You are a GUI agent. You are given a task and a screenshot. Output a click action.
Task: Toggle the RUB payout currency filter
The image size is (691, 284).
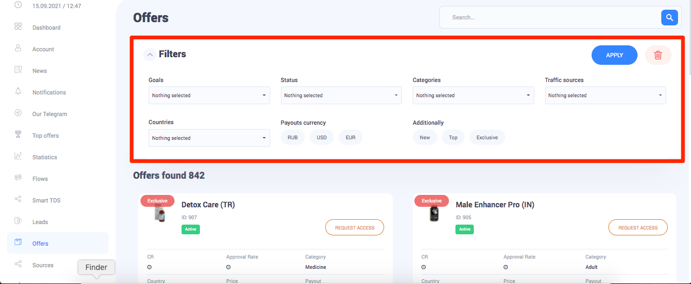click(x=292, y=138)
